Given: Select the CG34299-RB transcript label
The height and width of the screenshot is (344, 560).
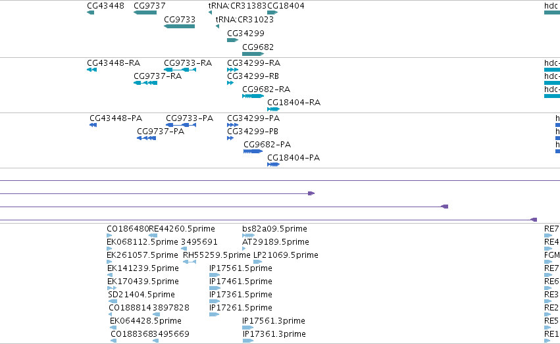Looking at the screenshot, I should pos(253,76).
